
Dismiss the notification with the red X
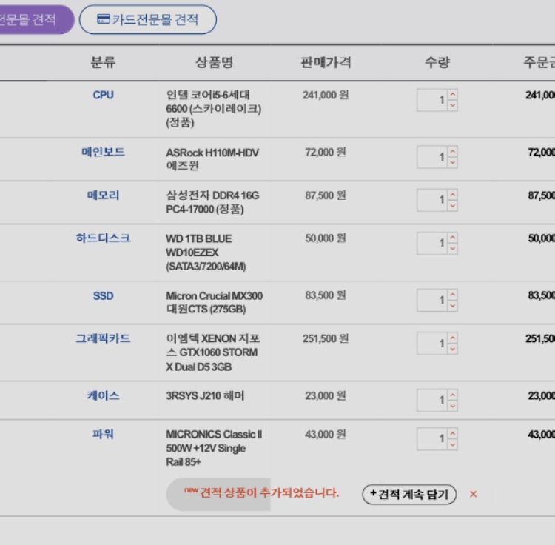(x=474, y=495)
